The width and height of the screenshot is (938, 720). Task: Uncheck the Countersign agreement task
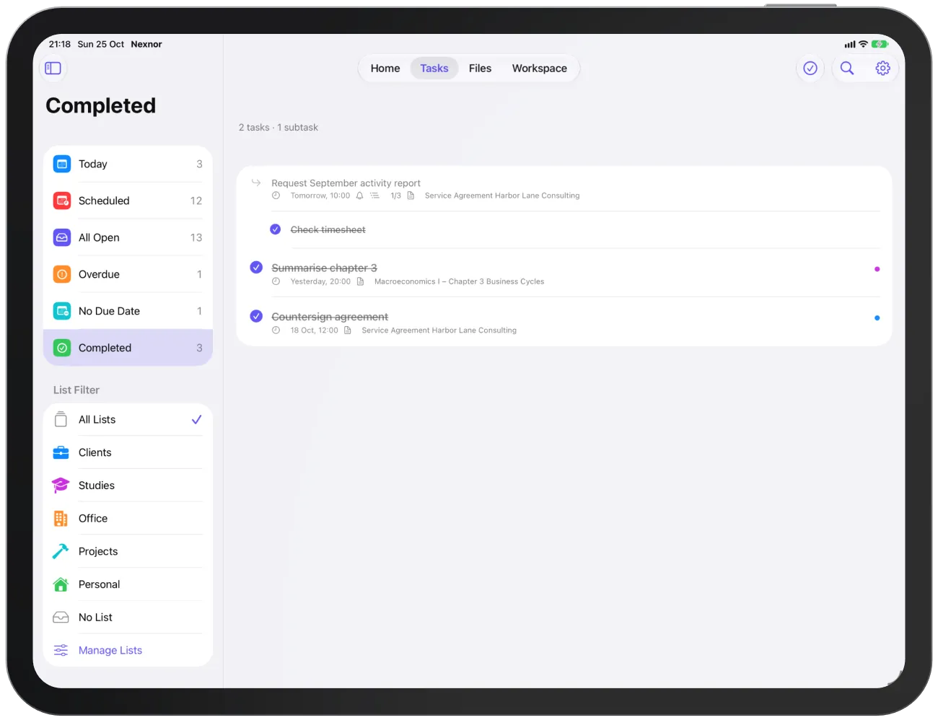[256, 316]
